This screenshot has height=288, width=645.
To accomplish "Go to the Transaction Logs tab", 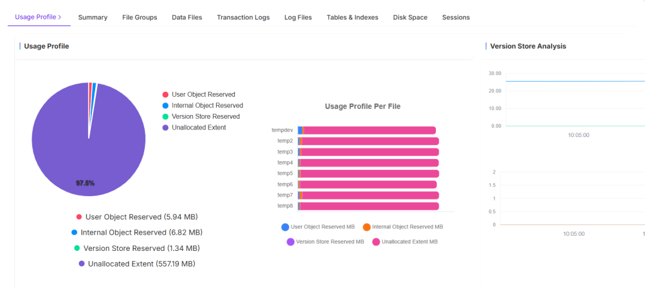I will pyautogui.click(x=243, y=18).
